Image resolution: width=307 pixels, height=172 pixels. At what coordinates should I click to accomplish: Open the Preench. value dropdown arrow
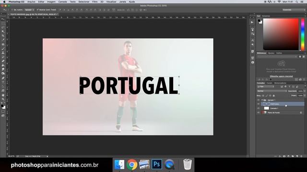click(x=304, y=96)
